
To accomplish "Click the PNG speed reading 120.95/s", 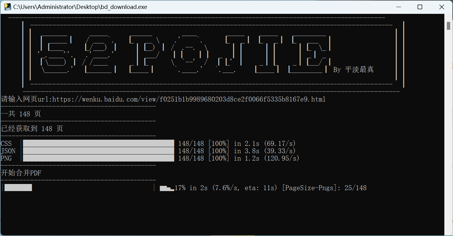I will point(282,158).
